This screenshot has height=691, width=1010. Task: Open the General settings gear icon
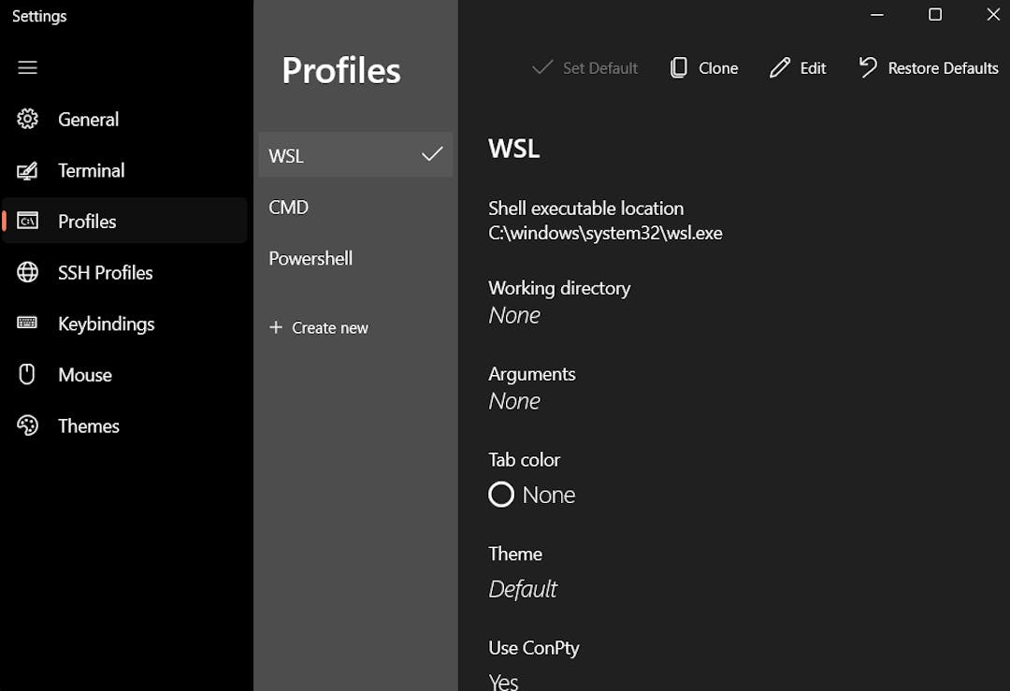[x=28, y=119]
